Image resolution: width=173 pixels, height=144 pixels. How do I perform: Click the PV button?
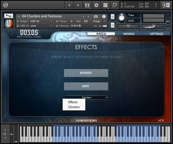point(168,25)
